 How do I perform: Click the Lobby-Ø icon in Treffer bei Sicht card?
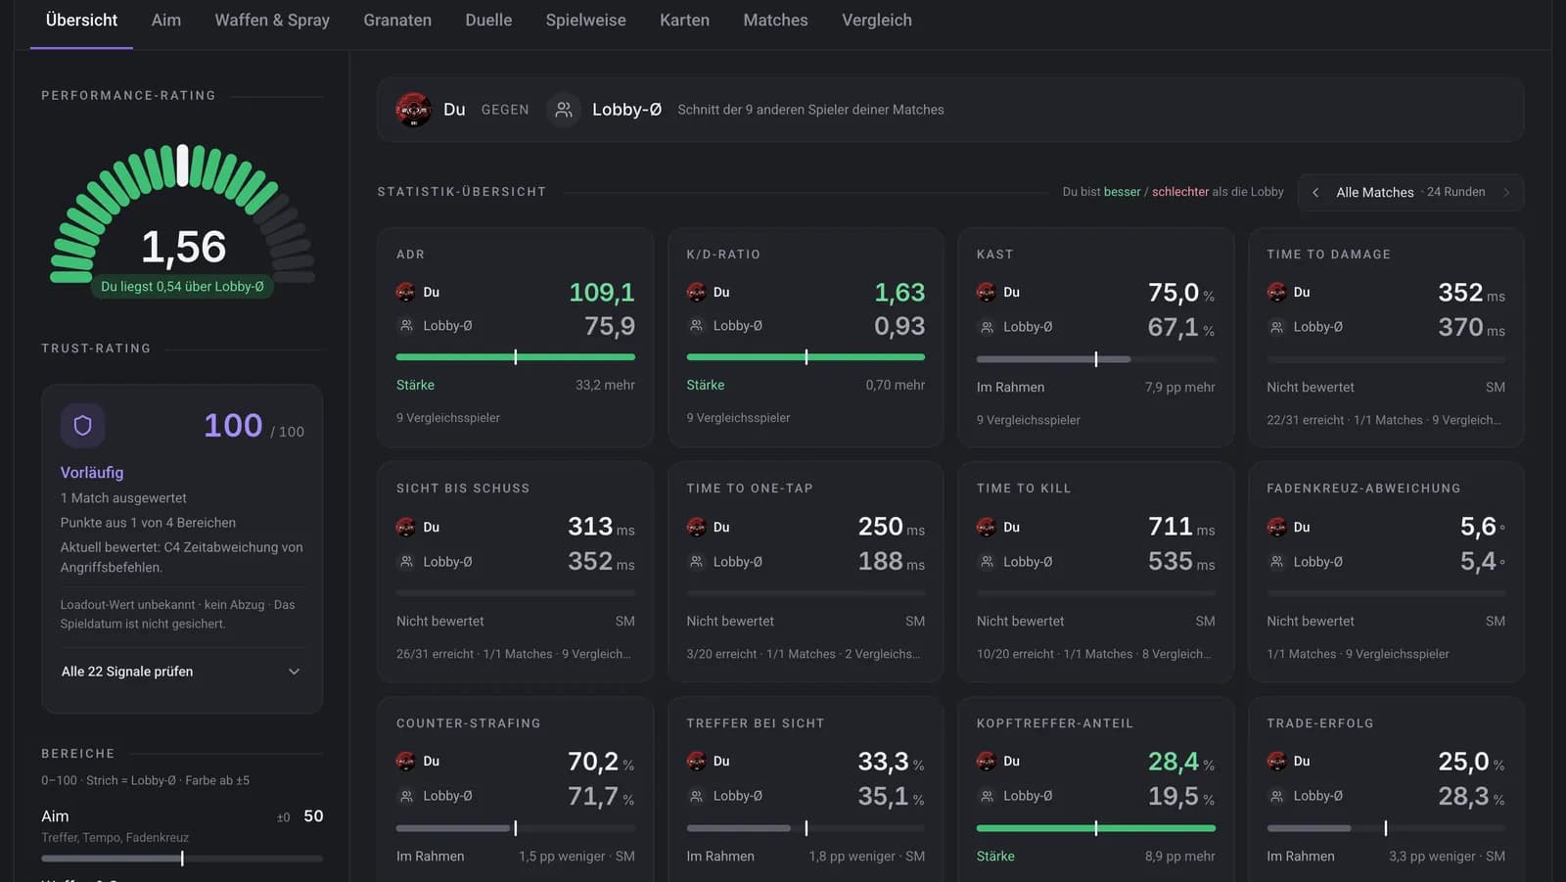pyautogui.click(x=696, y=796)
